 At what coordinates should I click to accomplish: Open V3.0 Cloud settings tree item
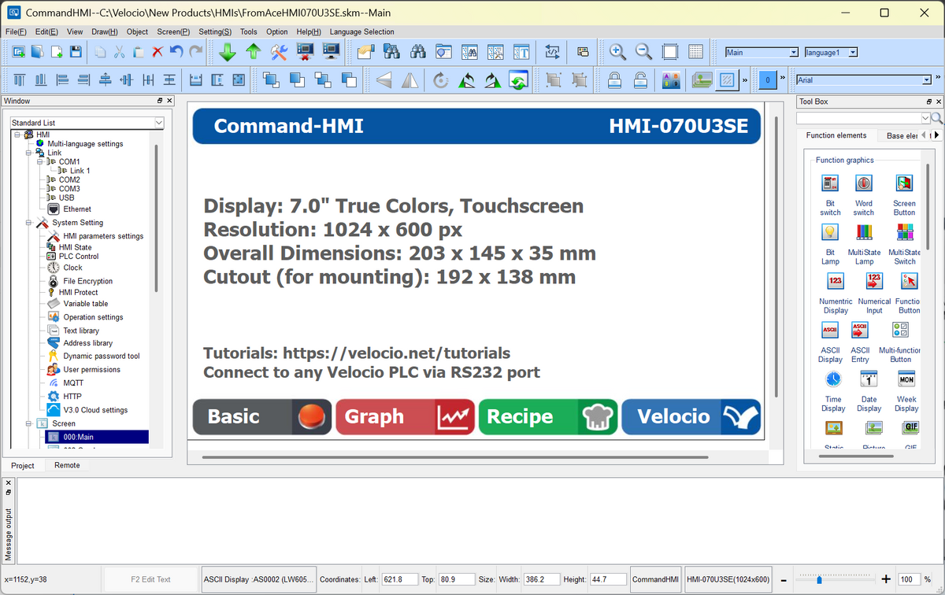[95, 410]
